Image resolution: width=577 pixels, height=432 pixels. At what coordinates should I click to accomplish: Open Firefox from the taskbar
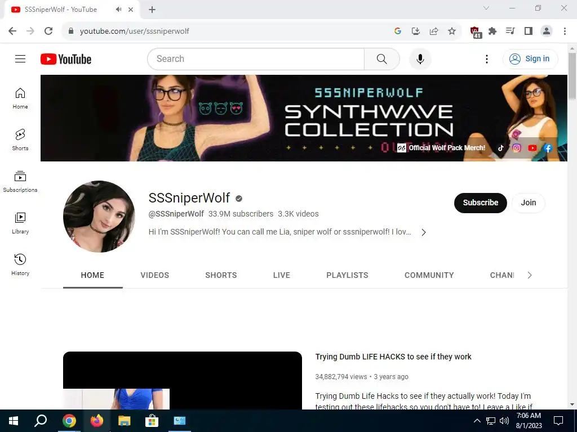click(97, 421)
